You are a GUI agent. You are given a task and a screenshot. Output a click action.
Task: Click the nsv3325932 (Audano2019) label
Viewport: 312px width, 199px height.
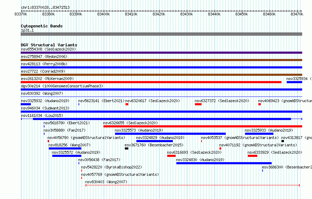[45, 101]
